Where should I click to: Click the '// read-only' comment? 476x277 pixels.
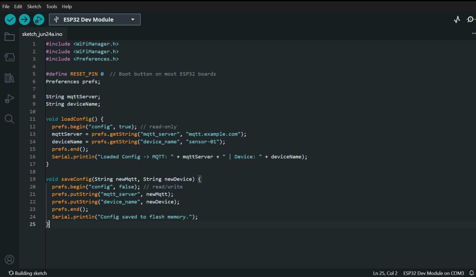click(x=158, y=127)
